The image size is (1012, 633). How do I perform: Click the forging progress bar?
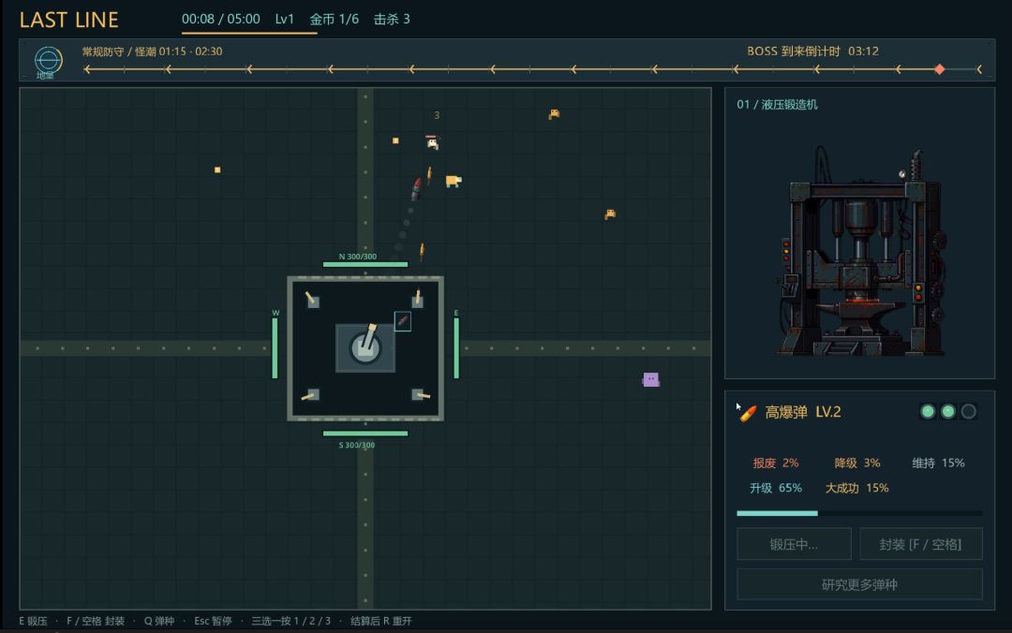[859, 514]
